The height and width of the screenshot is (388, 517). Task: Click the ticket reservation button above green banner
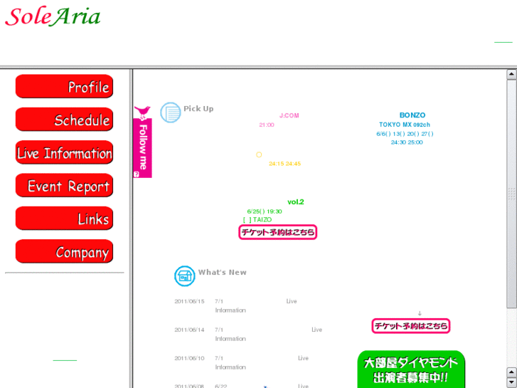[x=411, y=326]
